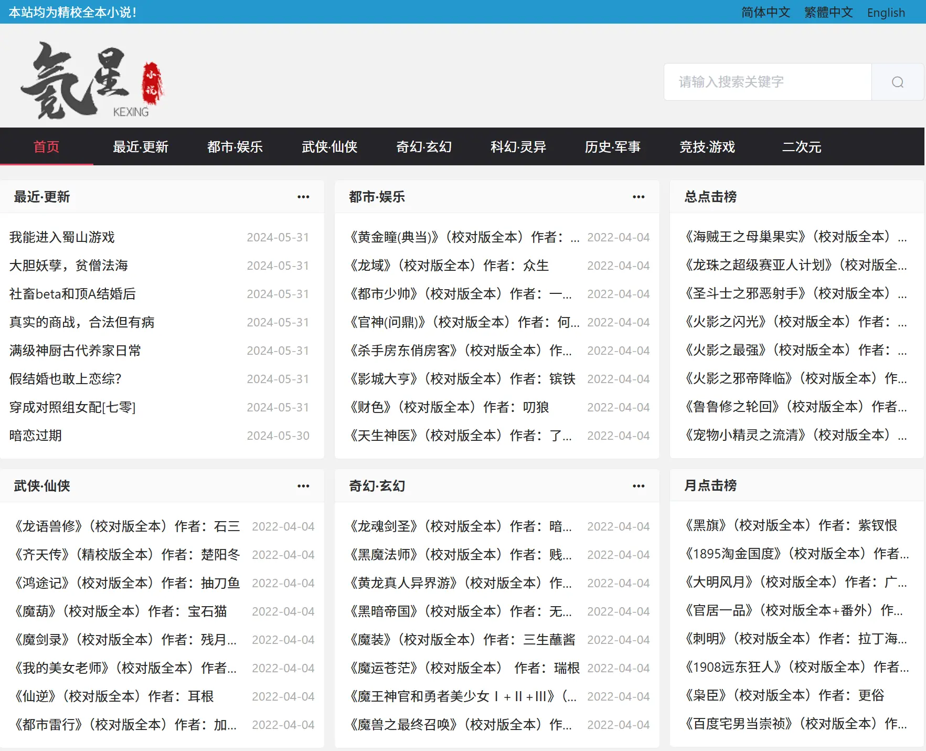
Task: Open the 科幻·灵异 category tab
Action: tap(517, 147)
